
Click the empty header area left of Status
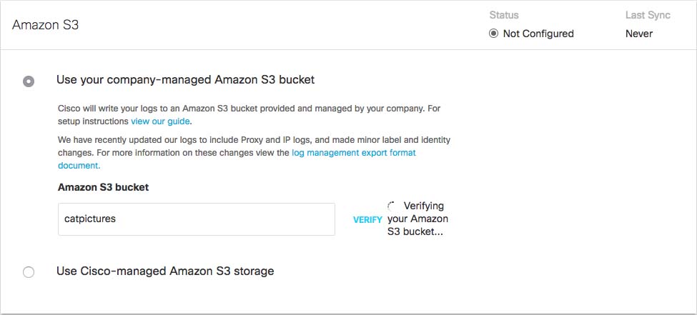click(286, 25)
